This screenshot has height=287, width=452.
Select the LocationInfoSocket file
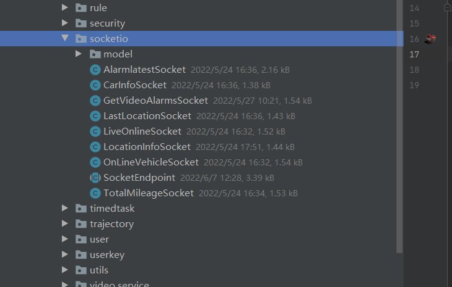pos(147,147)
